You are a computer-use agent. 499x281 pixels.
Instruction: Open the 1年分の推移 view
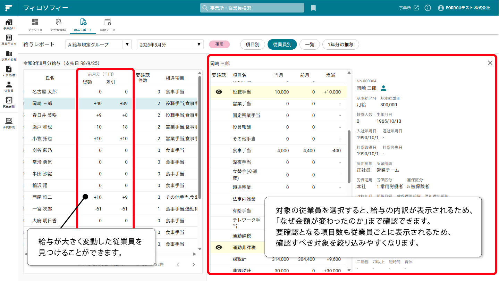coord(340,44)
